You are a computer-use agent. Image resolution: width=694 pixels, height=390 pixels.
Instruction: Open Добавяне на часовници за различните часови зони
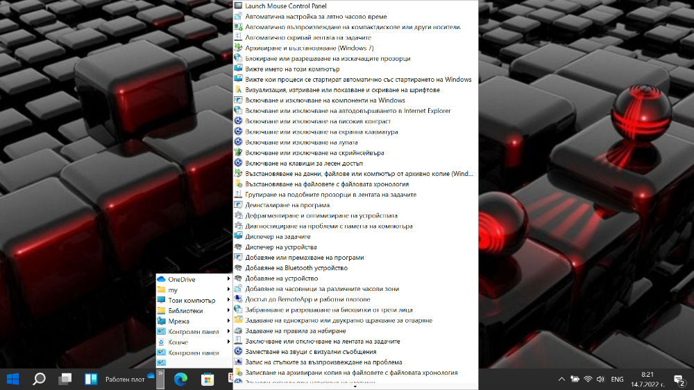pos(356,289)
